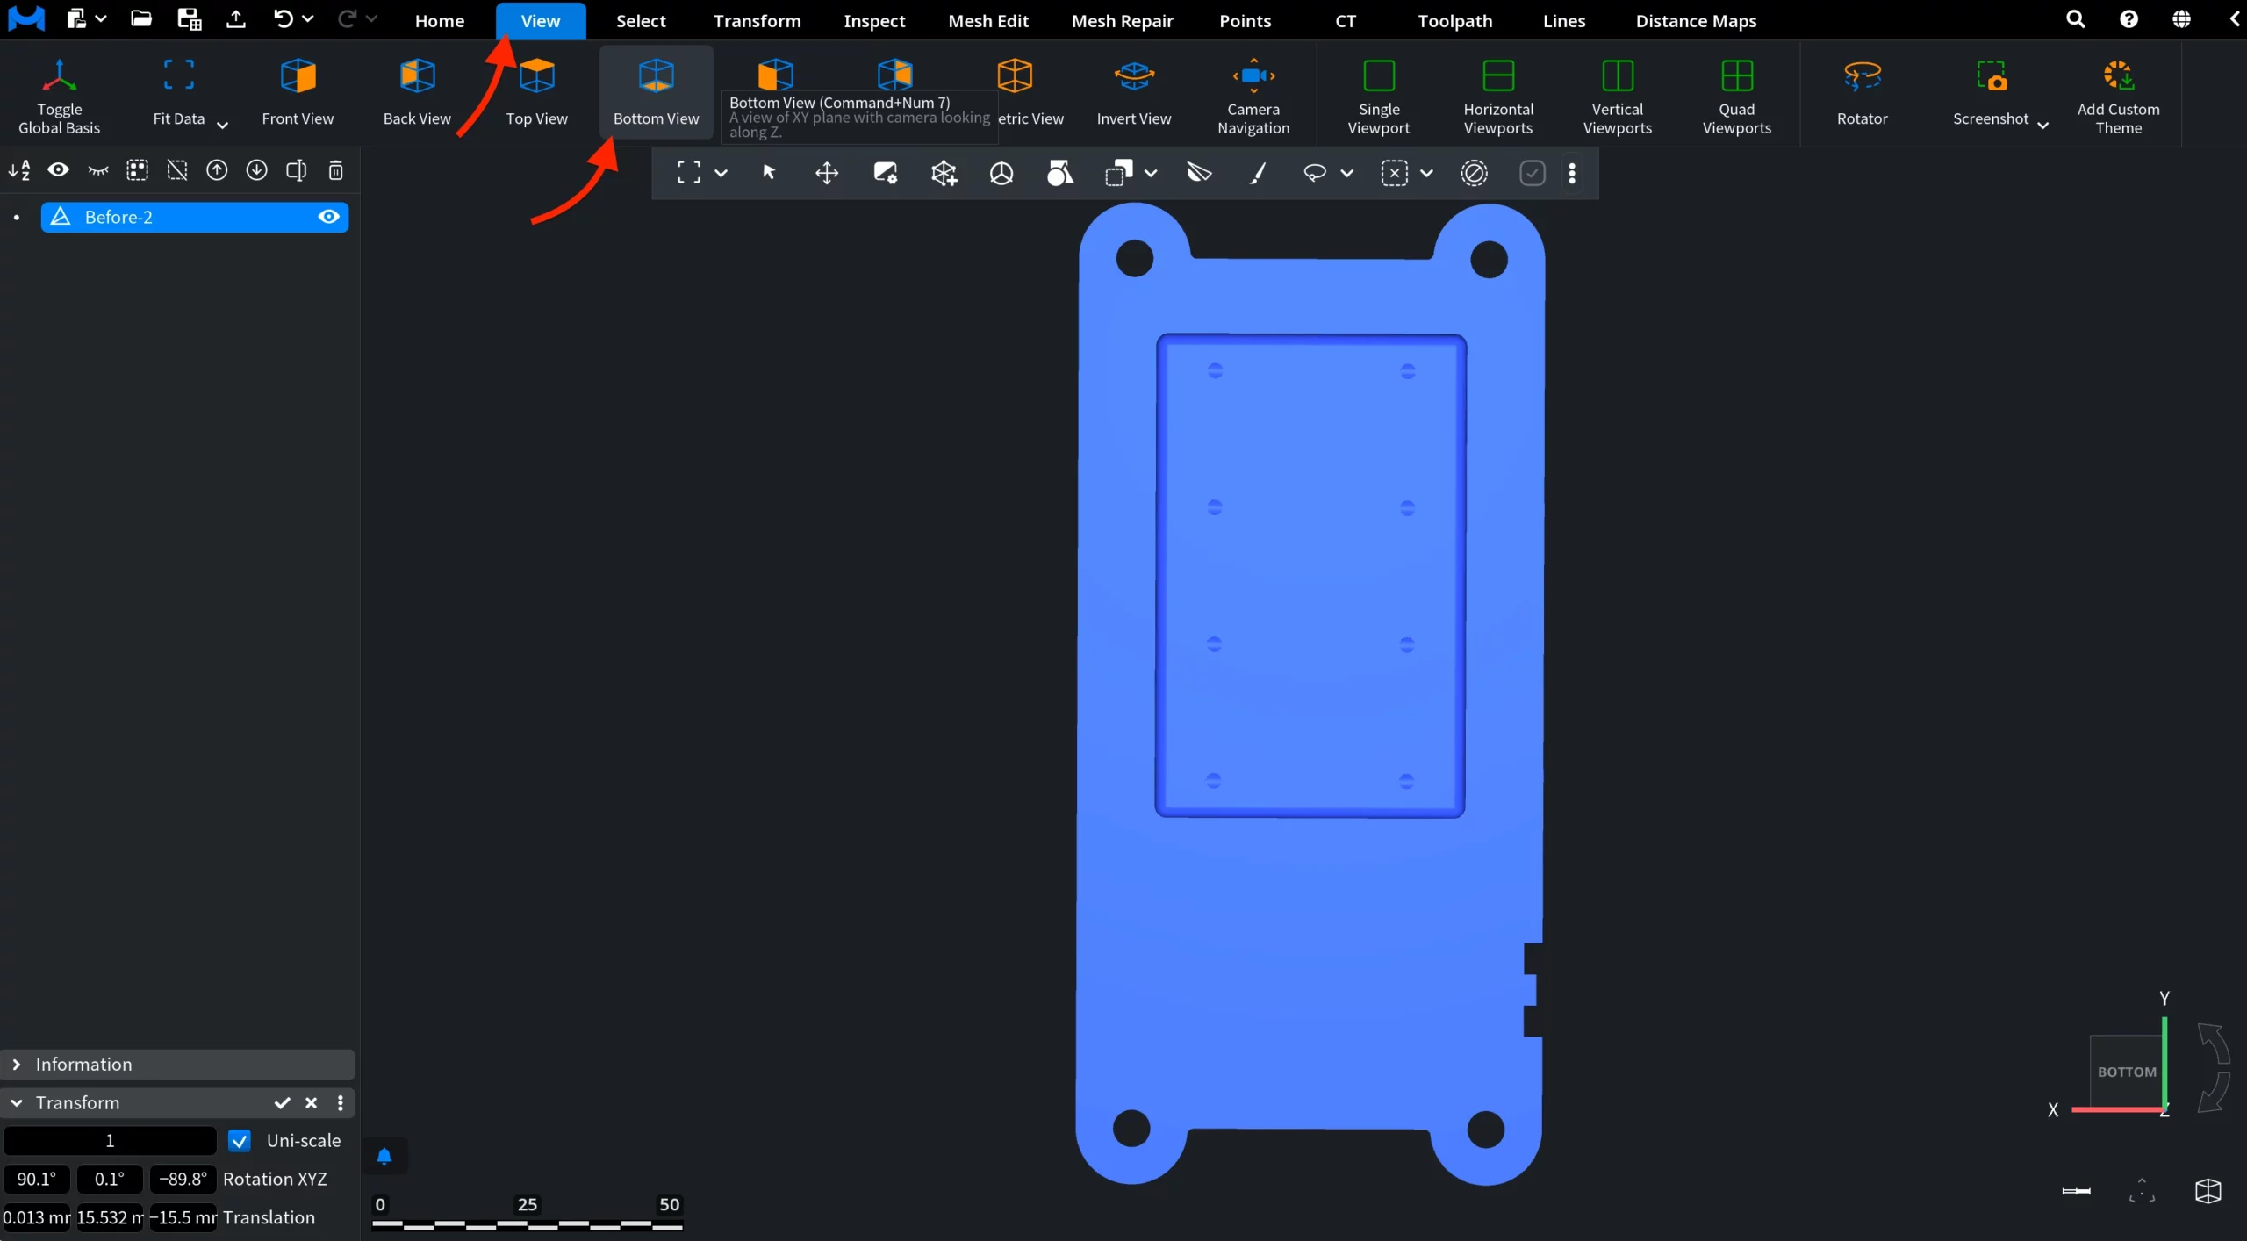Click the search magnifier in top bar
The width and height of the screenshot is (2247, 1241).
[x=2075, y=18]
